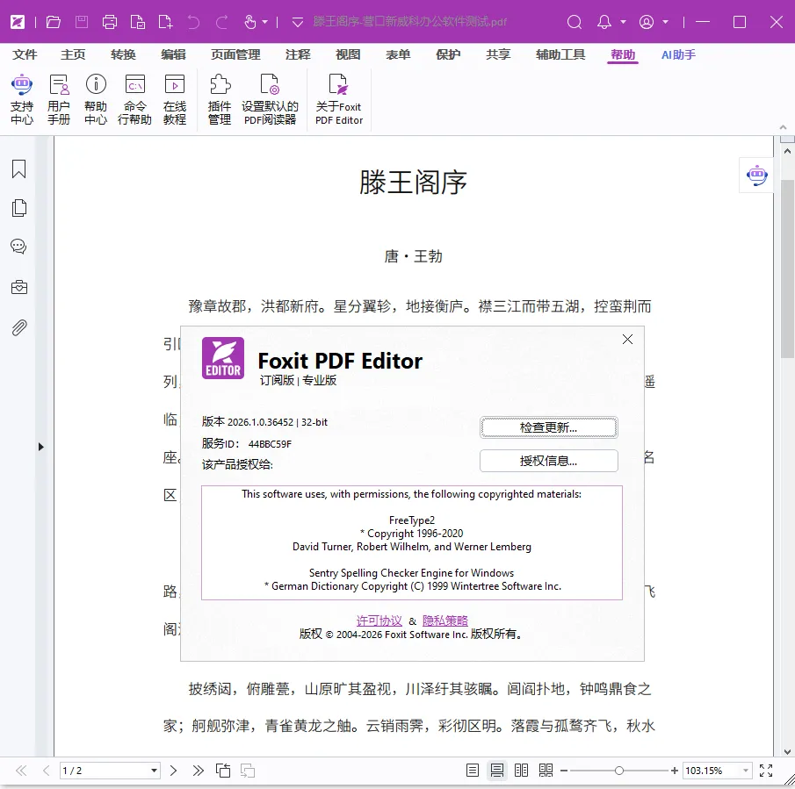Open 支持中心 support center
Viewport: 795px width, 789px height.
tap(22, 99)
